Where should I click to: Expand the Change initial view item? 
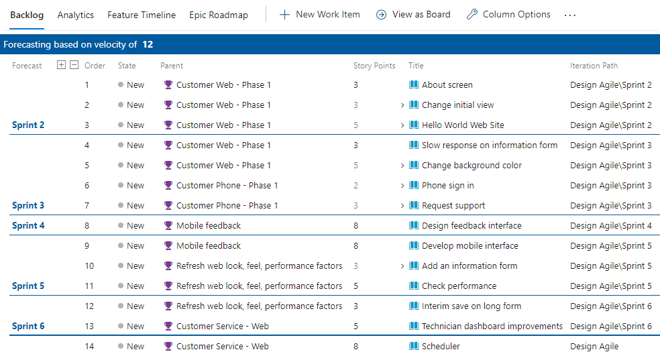tap(402, 105)
